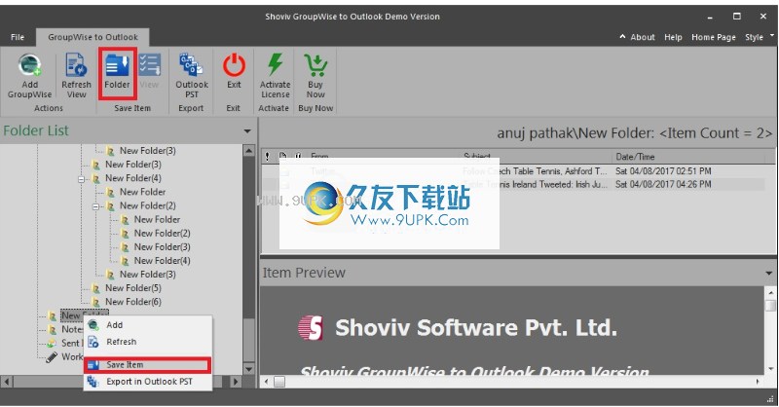Click the red Exit power icon
The height and width of the screenshot is (407, 779).
point(234,65)
